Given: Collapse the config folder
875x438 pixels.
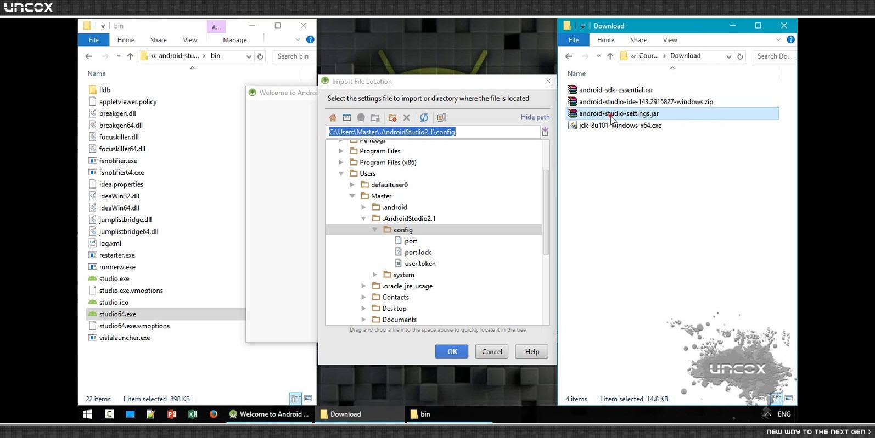Looking at the screenshot, I should pos(375,230).
